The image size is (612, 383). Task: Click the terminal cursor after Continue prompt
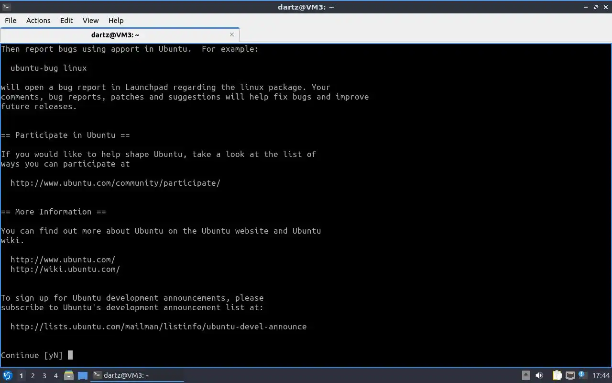[70, 355]
